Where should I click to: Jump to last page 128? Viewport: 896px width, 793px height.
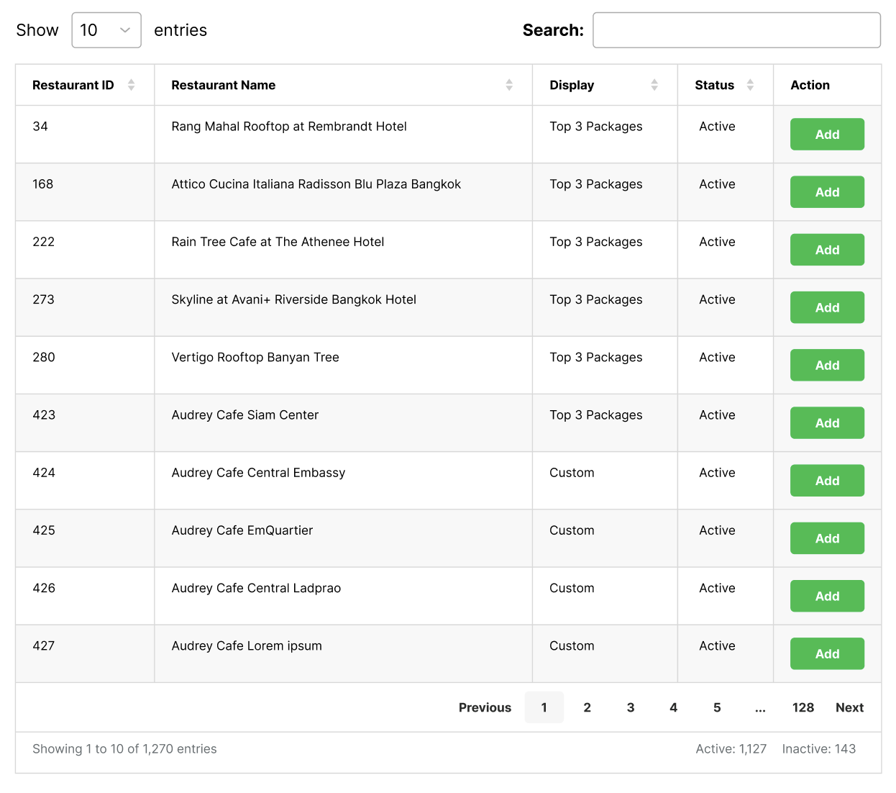[x=803, y=707]
